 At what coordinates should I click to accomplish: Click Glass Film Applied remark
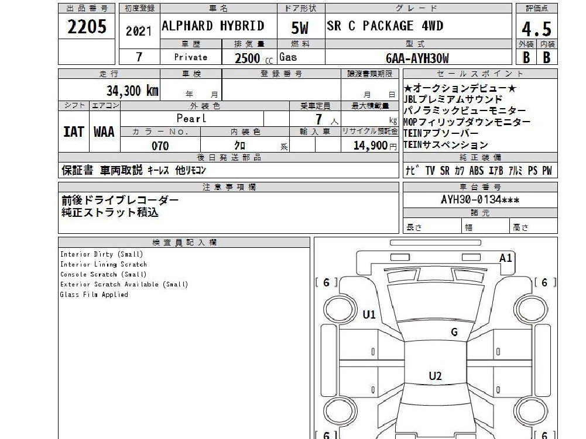coord(94,295)
